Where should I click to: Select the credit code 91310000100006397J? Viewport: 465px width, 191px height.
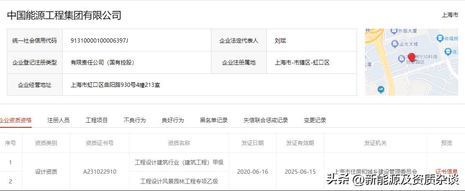pyautogui.click(x=100, y=40)
